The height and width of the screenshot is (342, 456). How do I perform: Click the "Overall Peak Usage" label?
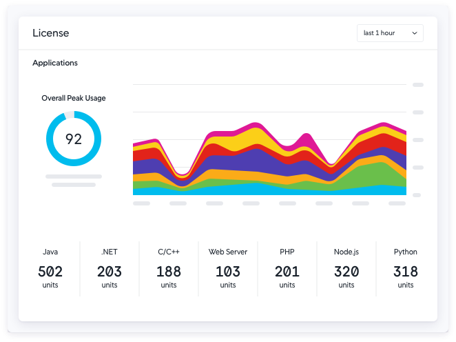click(x=74, y=98)
